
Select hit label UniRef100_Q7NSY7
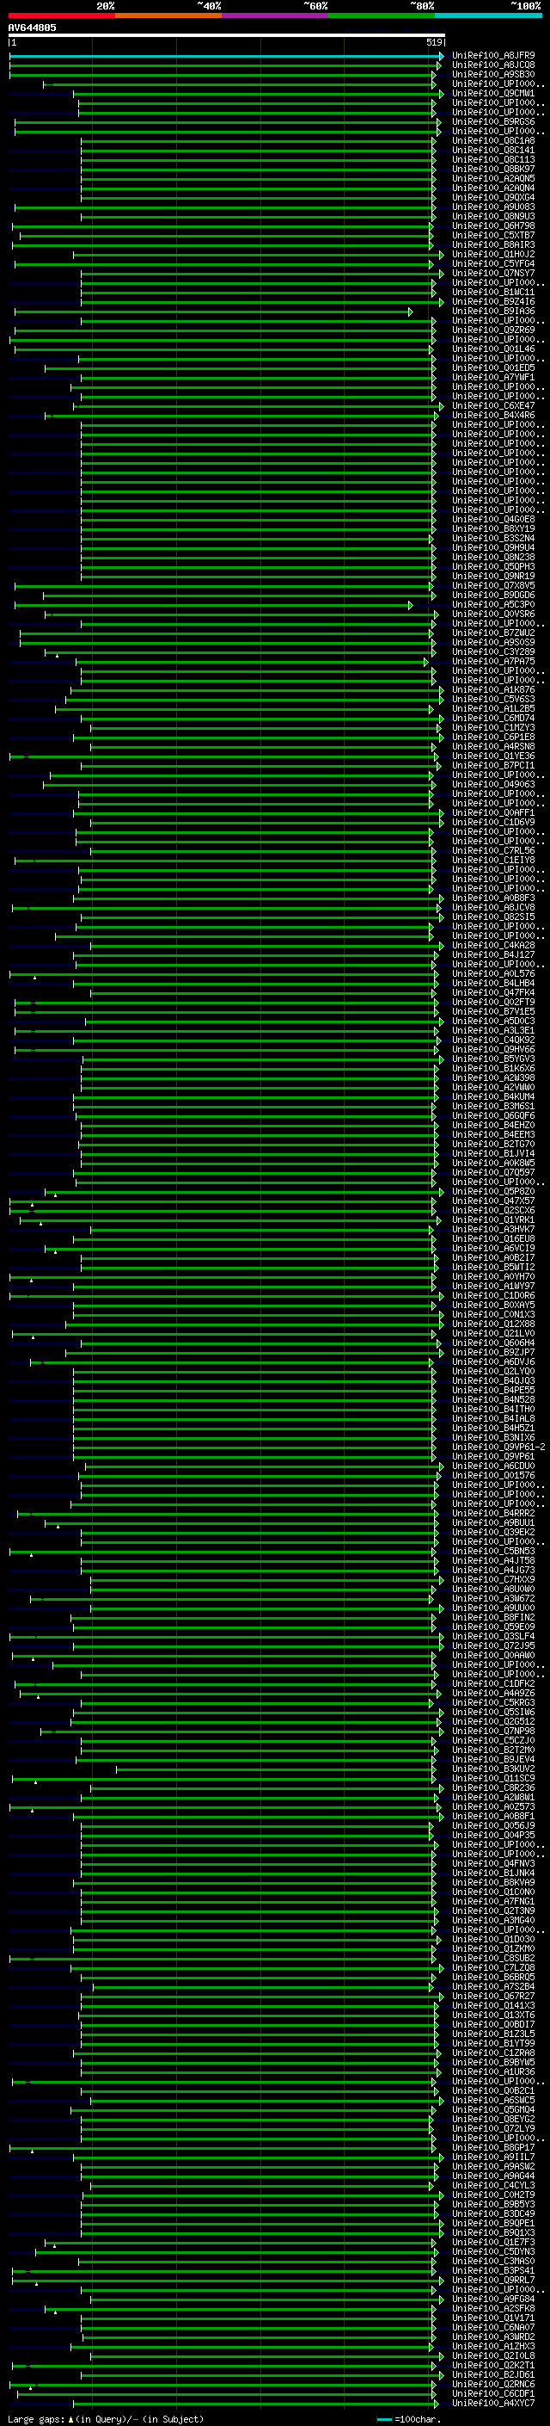coord(493,273)
